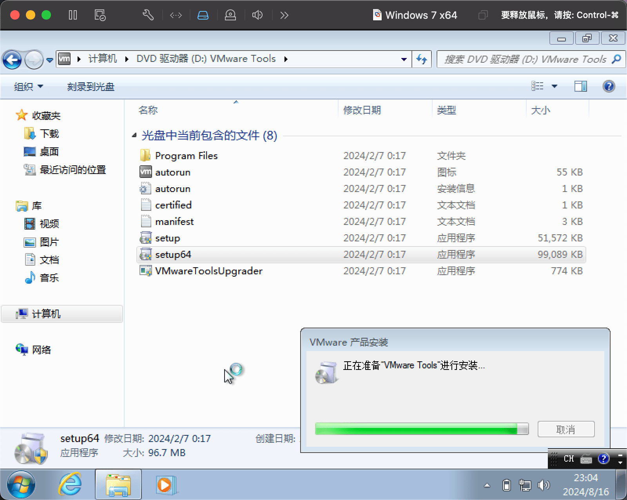Collapse 光盘中当前包含的文件 group
627x500 pixels.
click(134, 136)
